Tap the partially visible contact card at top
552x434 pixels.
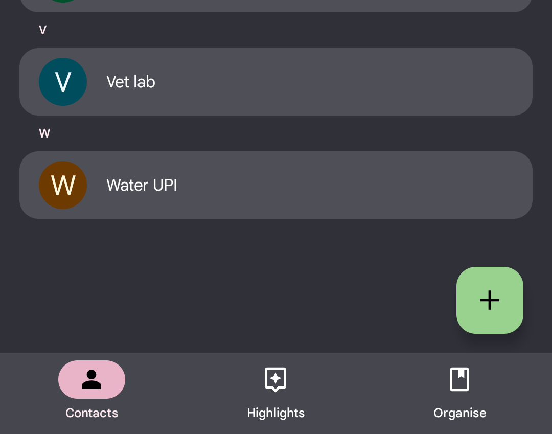276,5
